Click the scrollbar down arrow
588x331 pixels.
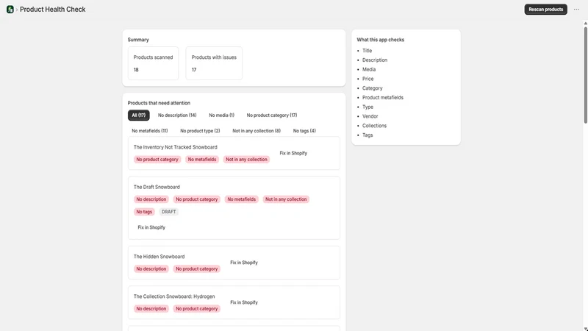[x=585, y=329]
